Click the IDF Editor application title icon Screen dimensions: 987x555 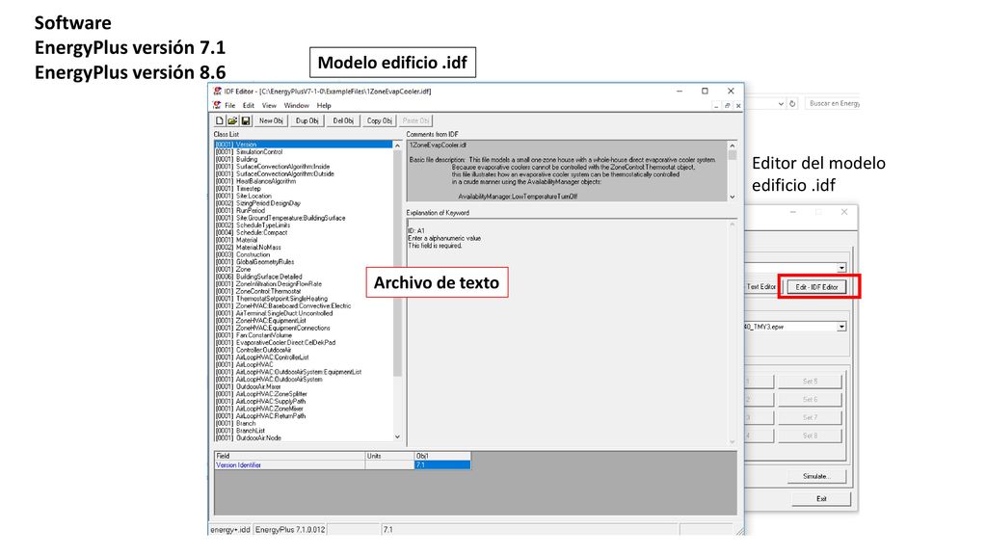(x=217, y=92)
